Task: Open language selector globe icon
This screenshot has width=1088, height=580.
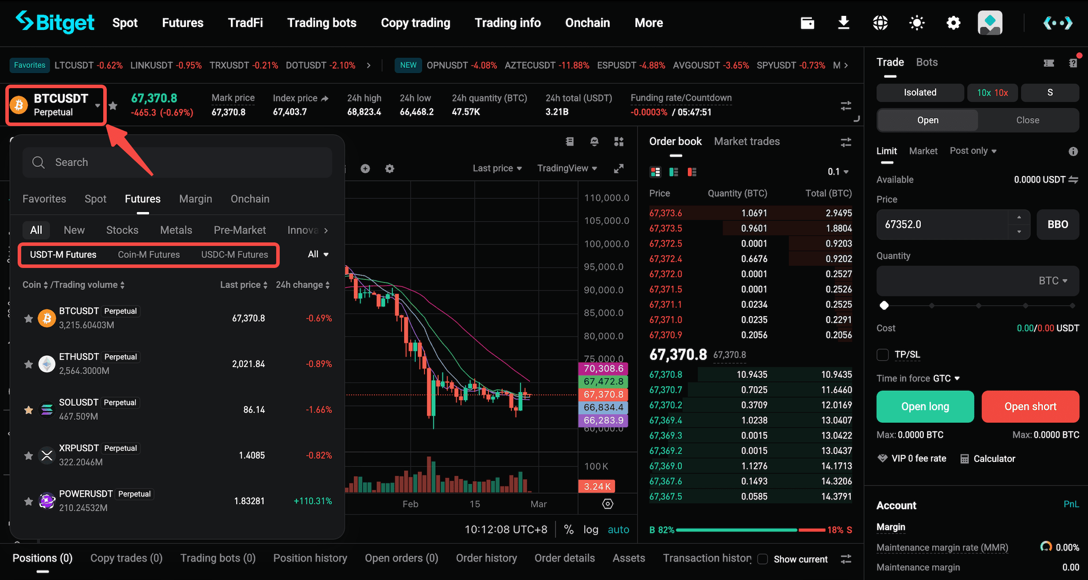Action: tap(880, 22)
